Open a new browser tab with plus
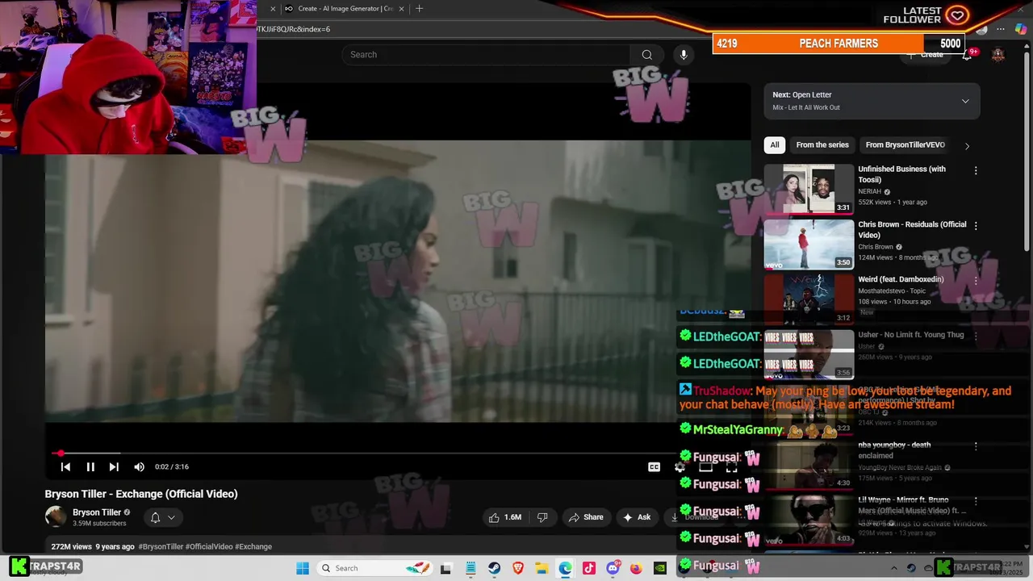The height and width of the screenshot is (581, 1033). [419, 9]
